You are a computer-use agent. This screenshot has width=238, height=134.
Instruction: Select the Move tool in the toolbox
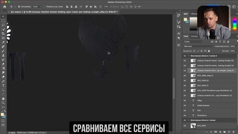tap(3, 16)
